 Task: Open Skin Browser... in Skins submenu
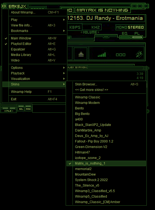coord(106,84)
